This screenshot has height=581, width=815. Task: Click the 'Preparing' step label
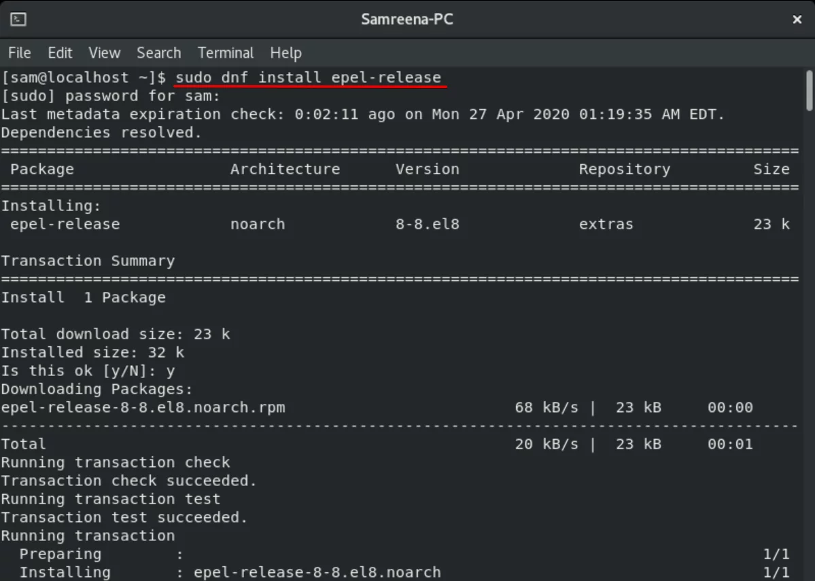[60, 554]
